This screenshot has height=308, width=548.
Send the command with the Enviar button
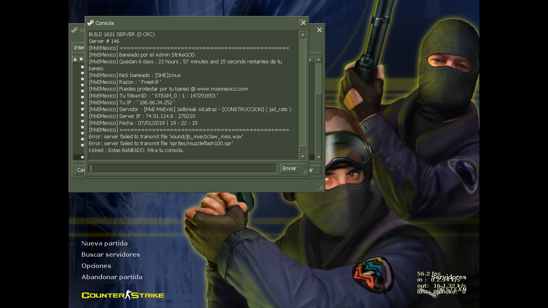point(293,168)
